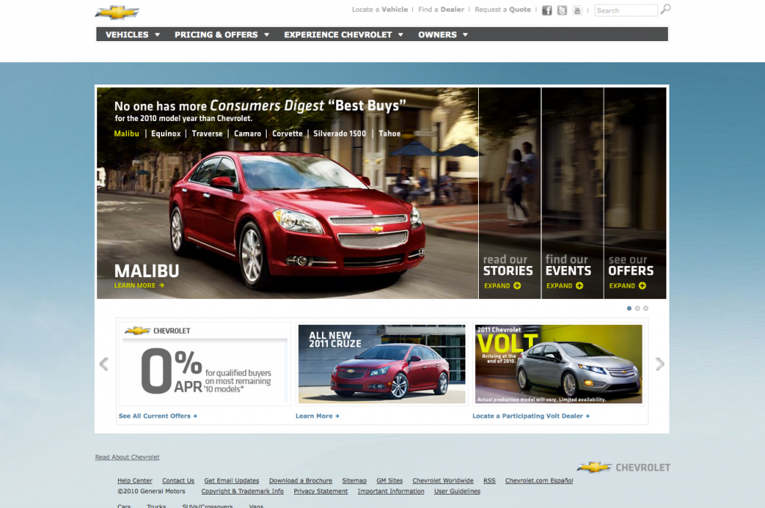Expand the see our Offers panel

628,286
